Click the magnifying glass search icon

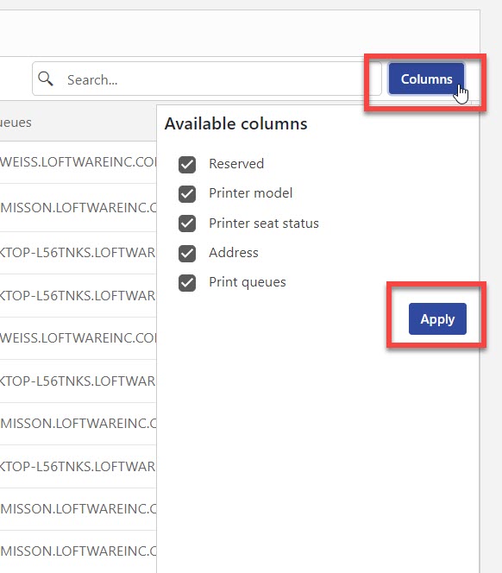(x=46, y=79)
